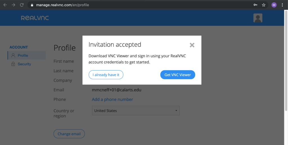Click the Change email button

[x=69, y=134]
